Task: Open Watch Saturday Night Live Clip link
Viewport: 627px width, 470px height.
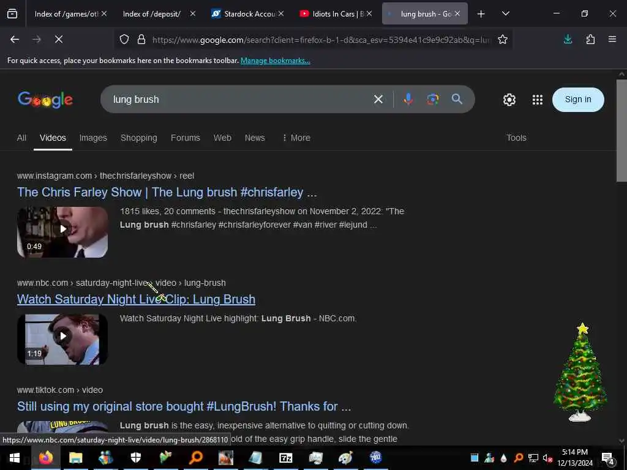Action: point(136,299)
